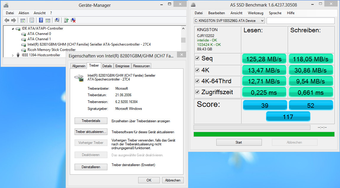Click the Deinstallieren button

[91, 167]
